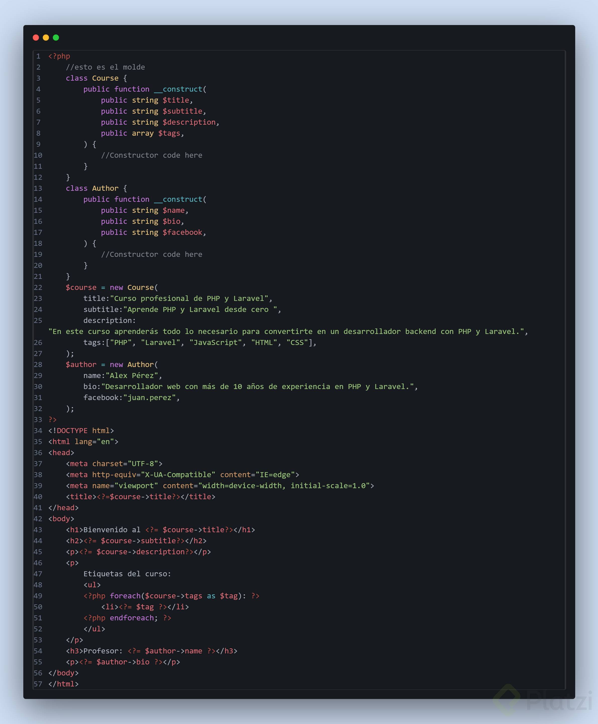
Task: Click the endforeach statement
Action: [132, 618]
